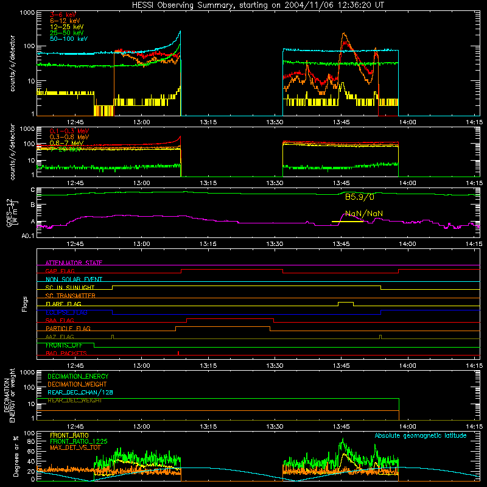
Task: Select the FRONTS_OFF flag label
Action: (64, 345)
